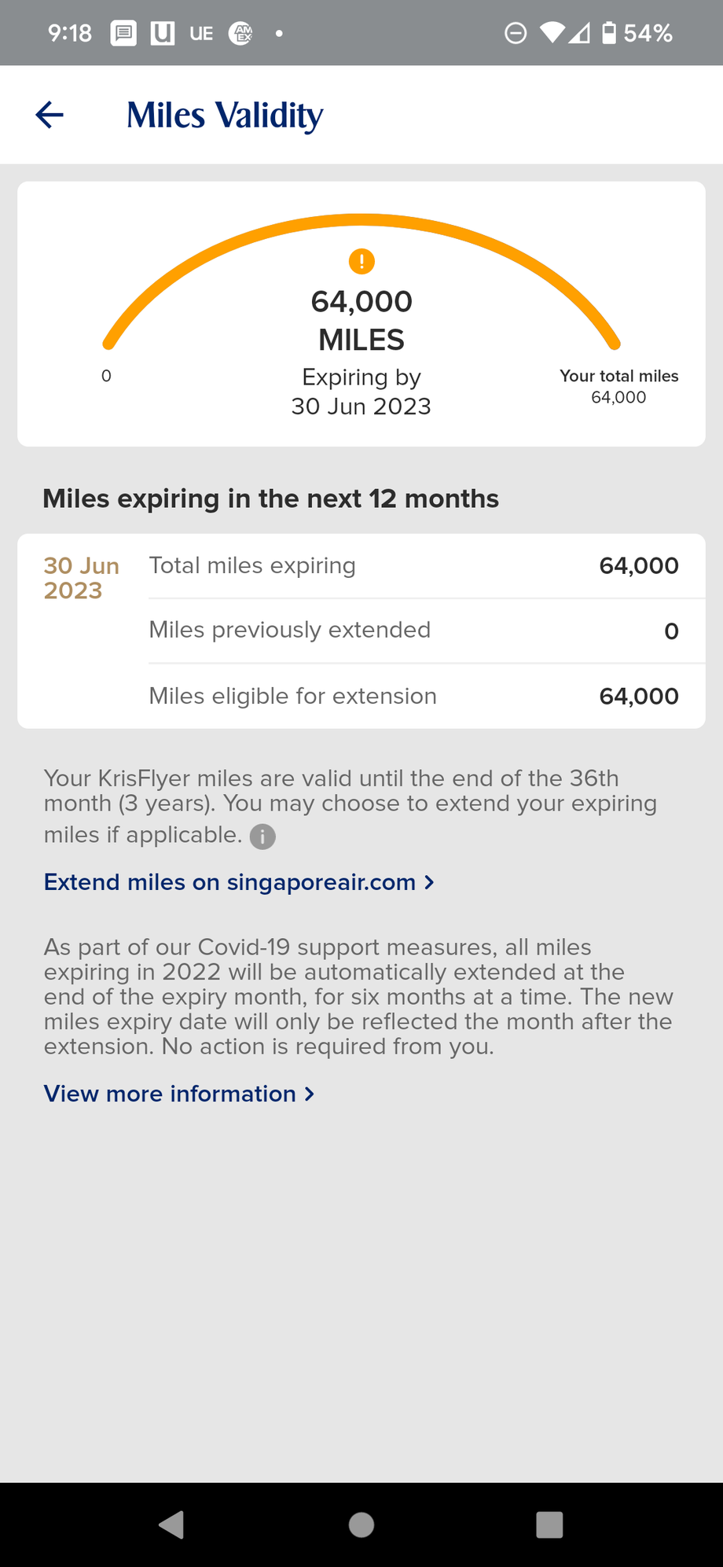Image resolution: width=723 pixels, height=1567 pixels.
Task: Select the Miles previously extended row
Action: (413, 631)
